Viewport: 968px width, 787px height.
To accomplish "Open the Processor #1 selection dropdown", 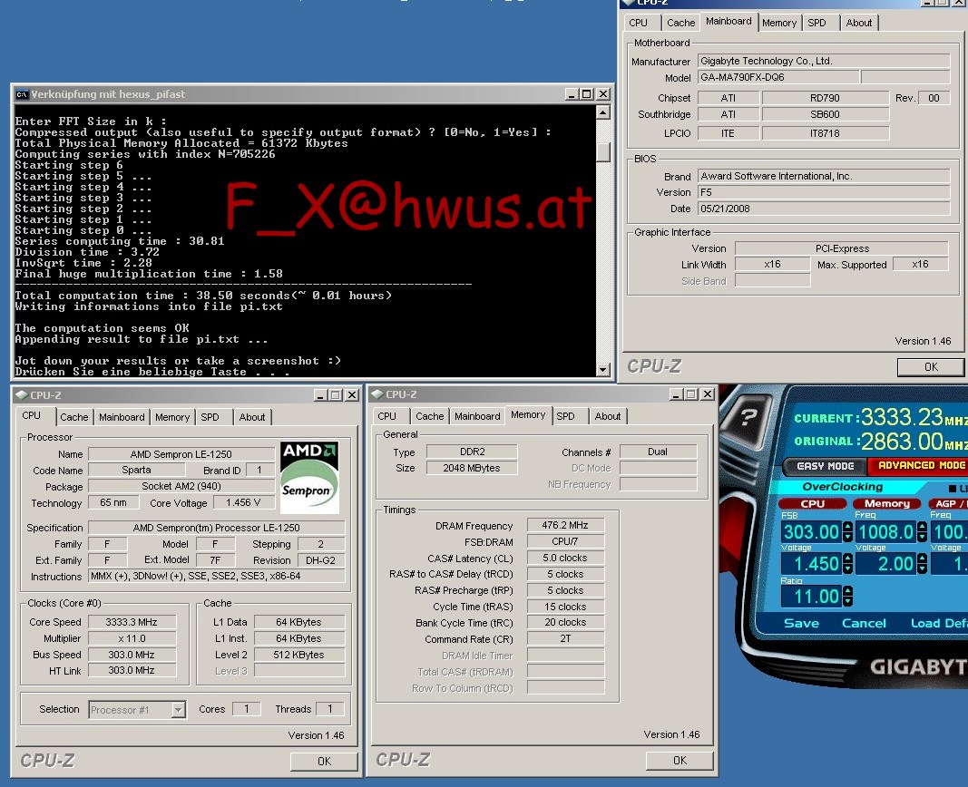I will click(178, 710).
